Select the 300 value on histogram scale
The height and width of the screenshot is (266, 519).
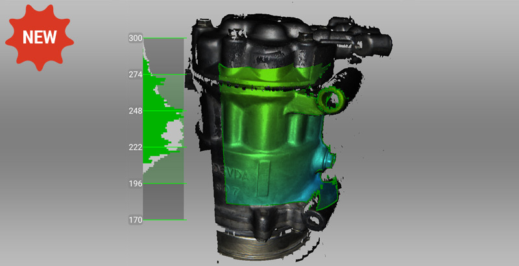coord(135,38)
